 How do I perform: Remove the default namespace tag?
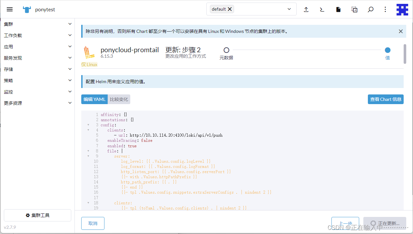230,9
